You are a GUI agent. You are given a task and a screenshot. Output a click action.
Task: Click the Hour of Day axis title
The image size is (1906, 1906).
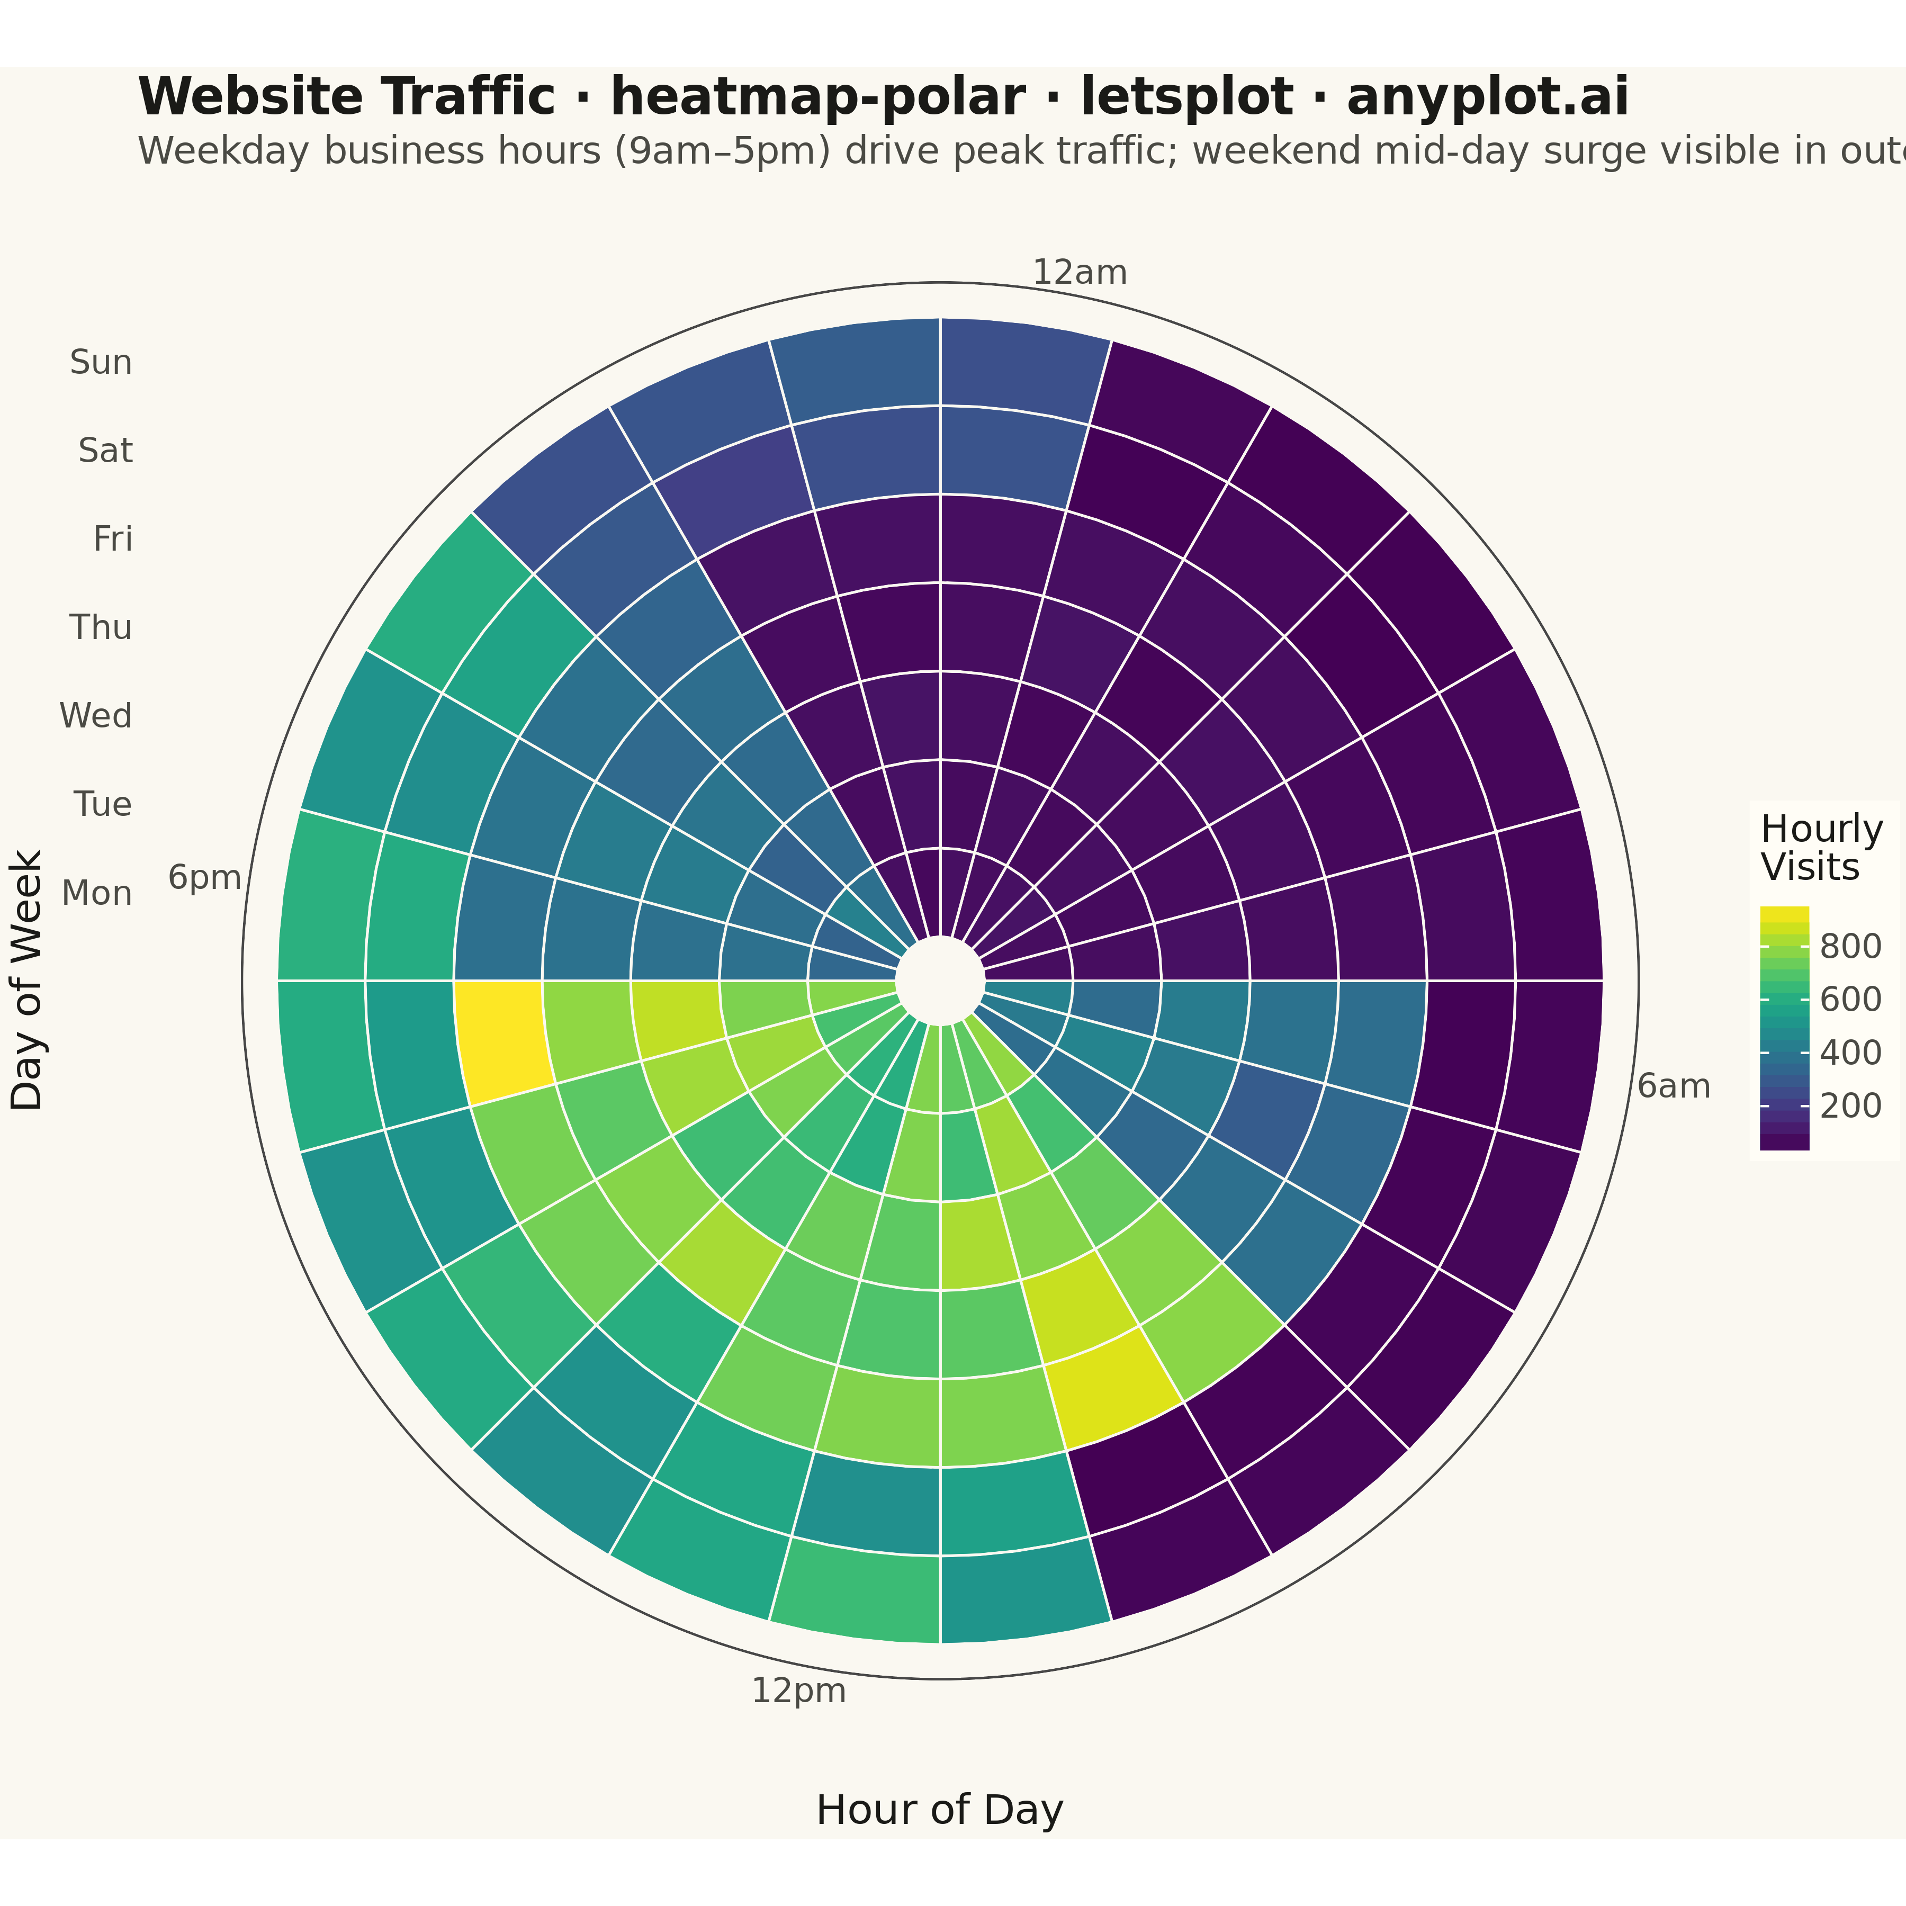coord(940,1810)
